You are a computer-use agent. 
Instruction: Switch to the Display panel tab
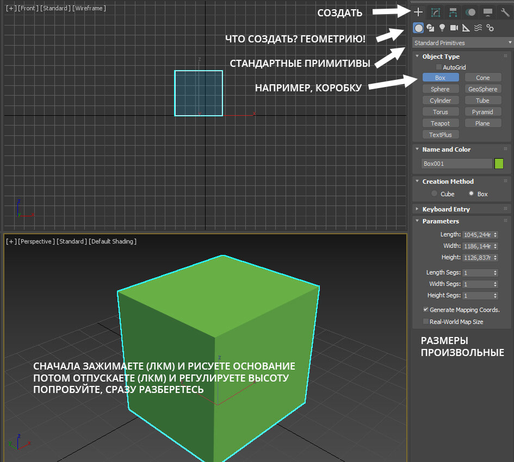click(488, 13)
